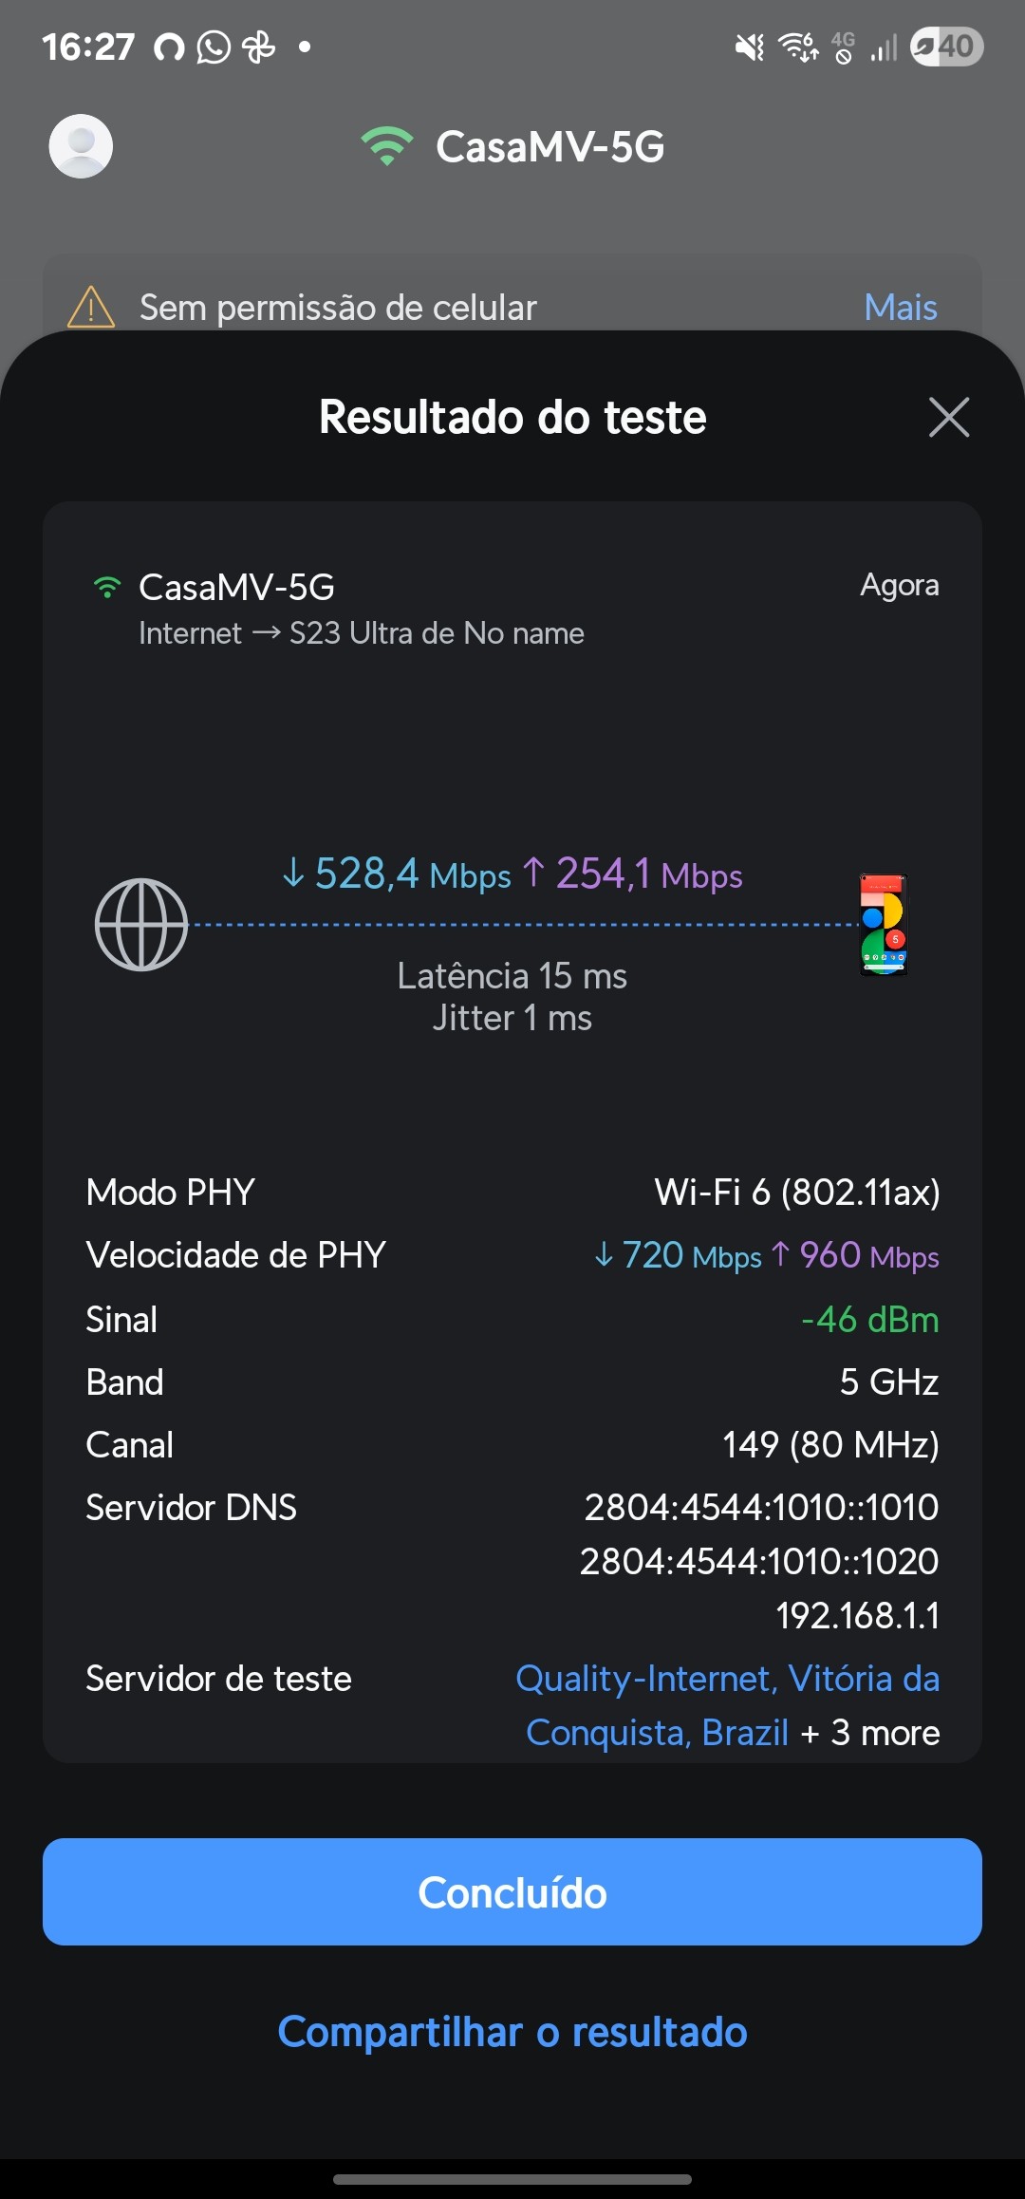Tap the warning triangle icon
The width and height of the screenshot is (1025, 2199).
pos(91,307)
